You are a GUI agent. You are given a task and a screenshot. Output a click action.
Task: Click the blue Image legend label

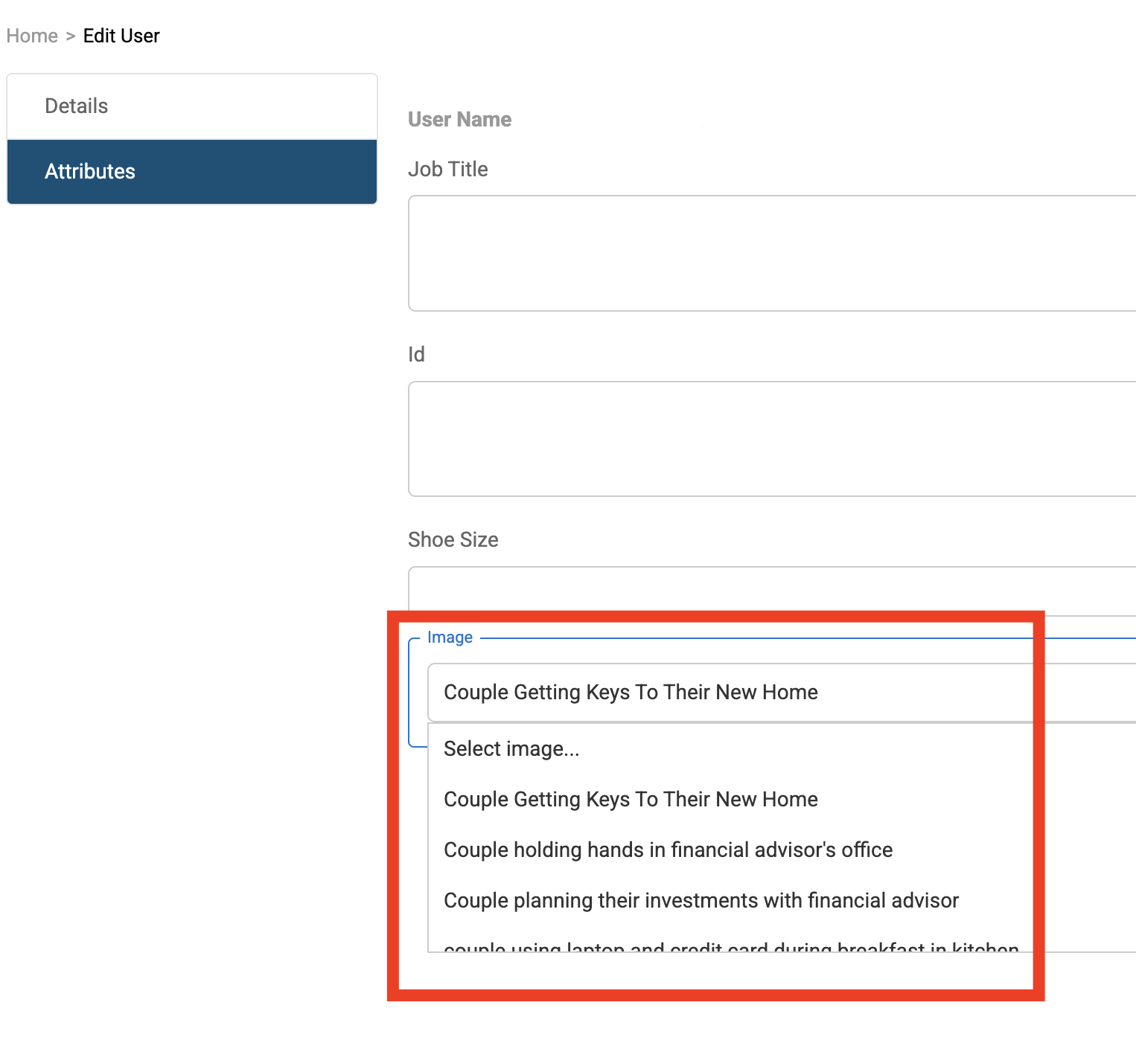(450, 638)
